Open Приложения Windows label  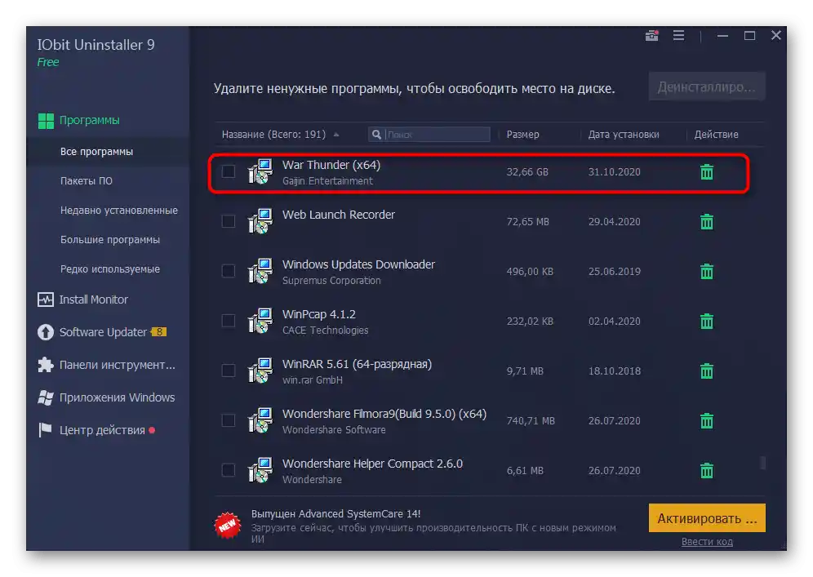point(118,397)
